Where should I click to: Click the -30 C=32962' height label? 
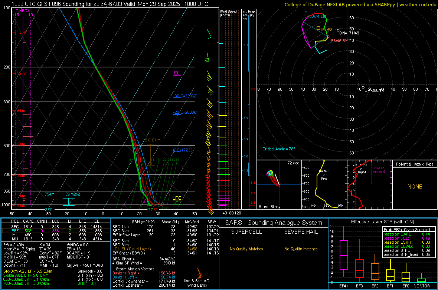click(x=185, y=96)
